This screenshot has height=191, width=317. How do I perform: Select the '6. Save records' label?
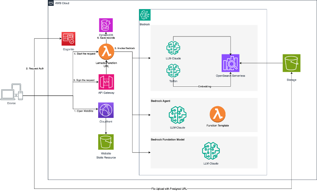pyautogui.click(x=106, y=38)
